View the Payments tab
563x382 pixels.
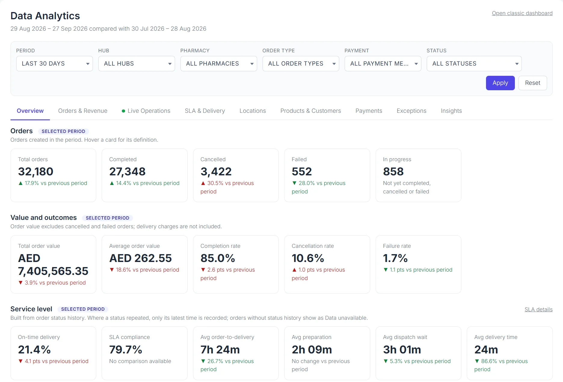click(369, 111)
